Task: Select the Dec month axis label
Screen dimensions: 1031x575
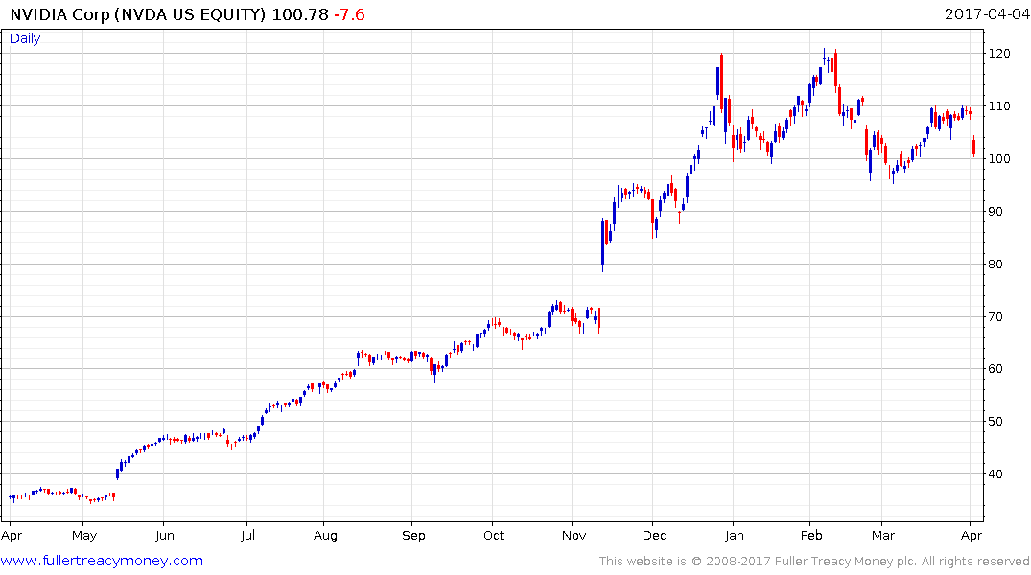Action: 654,536
